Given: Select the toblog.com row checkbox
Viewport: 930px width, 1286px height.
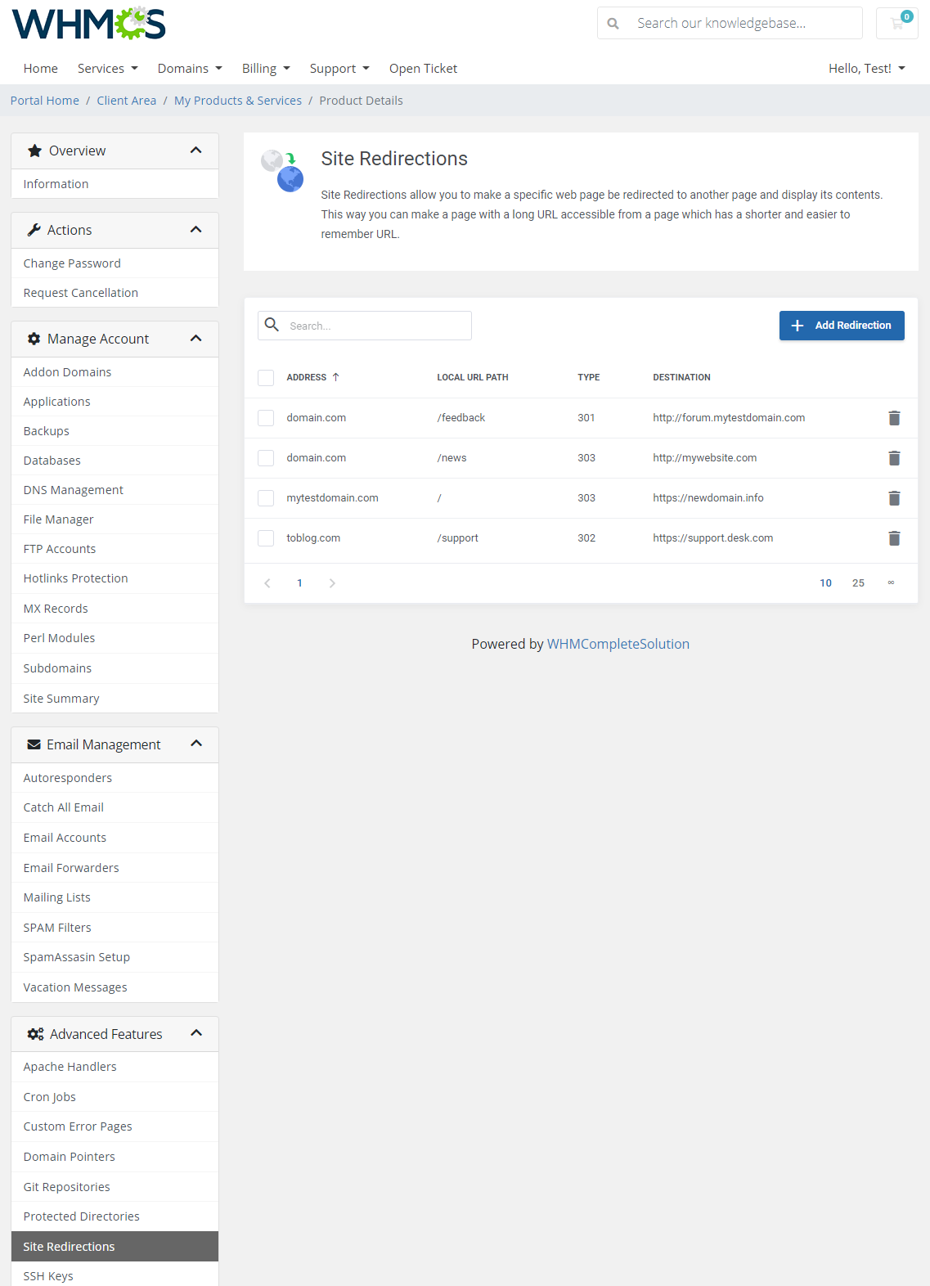Looking at the screenshot, I should (x=266, y=538).
